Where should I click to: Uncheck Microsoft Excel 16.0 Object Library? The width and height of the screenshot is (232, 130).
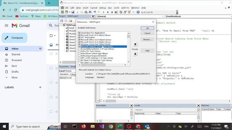pyautogui.click(x=79, y=35)
